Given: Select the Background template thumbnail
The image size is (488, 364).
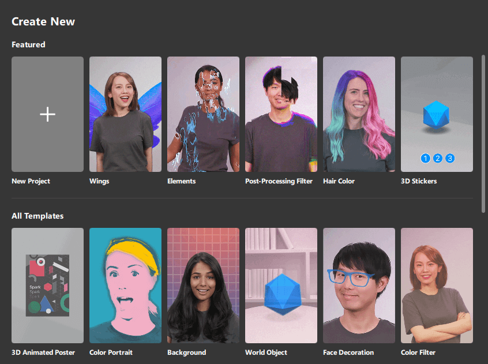Looking at the screenshot, I should pyautogui.click(x=203, y=286).
